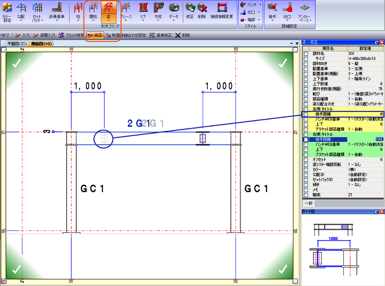This screenshot has width=385, height=286.
Task: Click 終了 on the command bar
Action: [x=4, y=36]
